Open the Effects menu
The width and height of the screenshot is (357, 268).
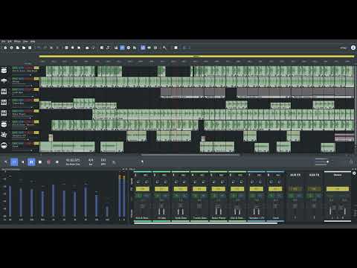[x=17, y=42]
